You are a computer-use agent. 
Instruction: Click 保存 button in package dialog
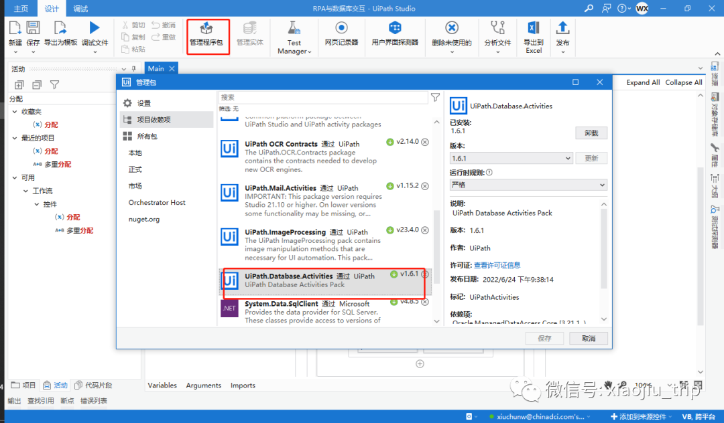[x=544, y=338]
